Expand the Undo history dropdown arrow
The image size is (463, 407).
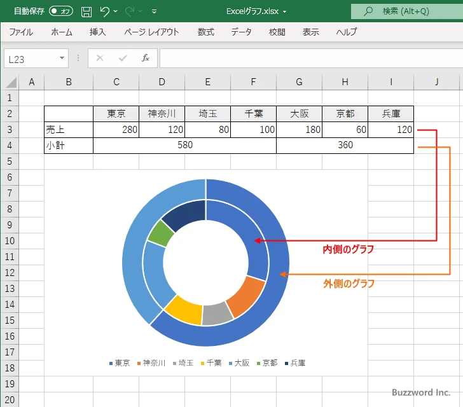coord(116,11)
